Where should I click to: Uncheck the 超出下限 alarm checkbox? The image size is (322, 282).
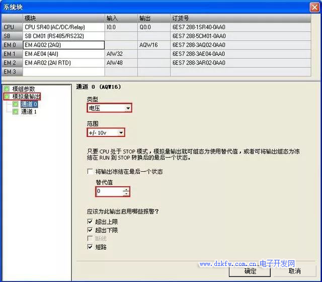pyautogui.click(x=90, y=230)
